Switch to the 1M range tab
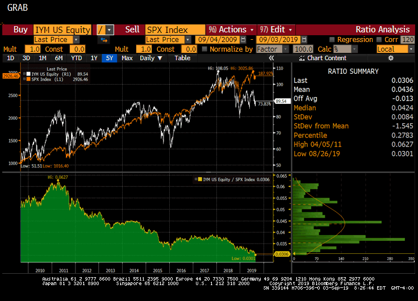 pos(43,58)
